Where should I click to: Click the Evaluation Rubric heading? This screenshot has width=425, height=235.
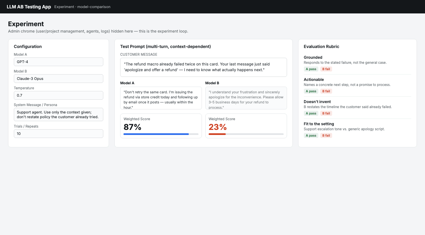click(321, 47)
